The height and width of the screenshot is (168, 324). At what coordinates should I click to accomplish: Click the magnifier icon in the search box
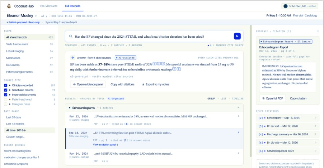(x=71, y=36)
